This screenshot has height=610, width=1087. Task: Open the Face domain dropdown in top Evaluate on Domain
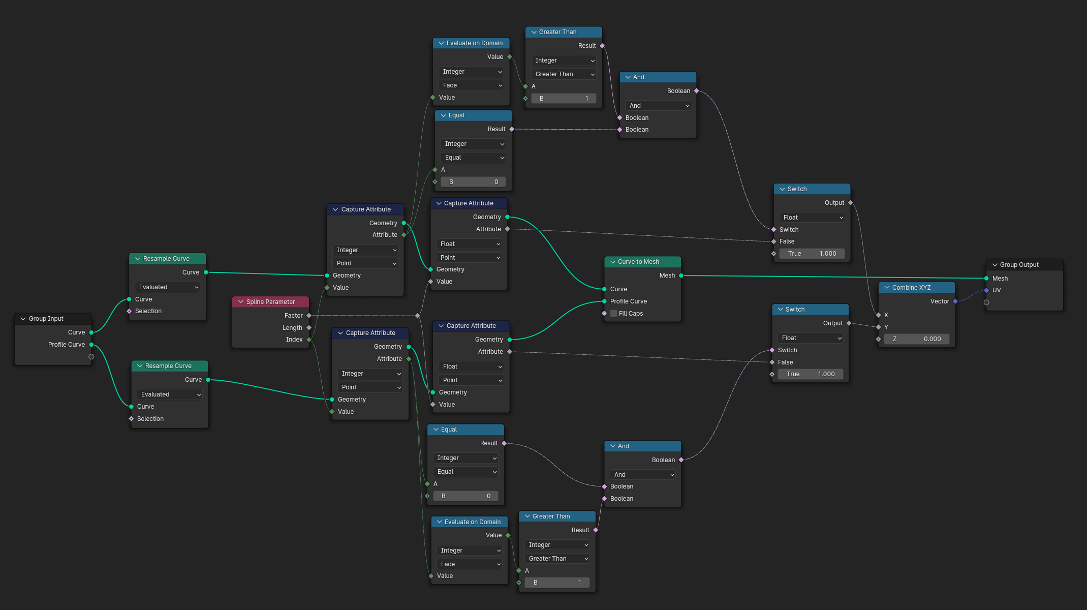coord(471,85)
